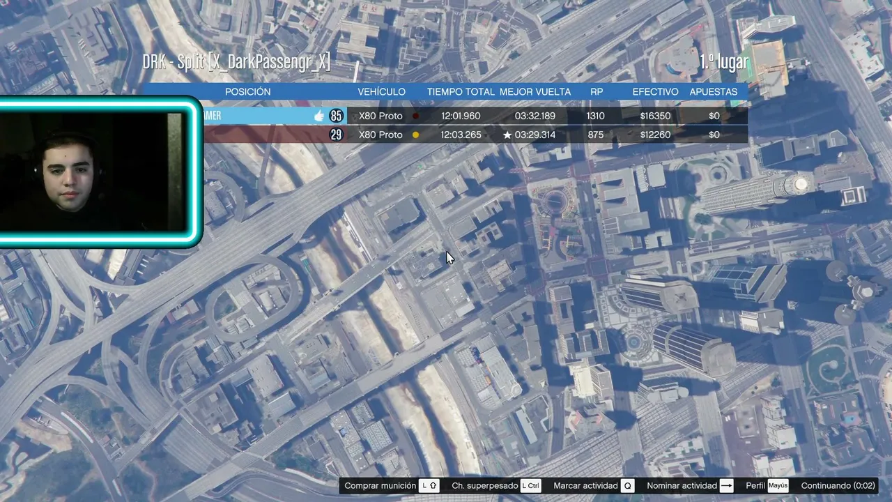The image size is (892, 502).
Task: Click the arrow key icon for Nominar actividad
Action: (x=726, y=485)
